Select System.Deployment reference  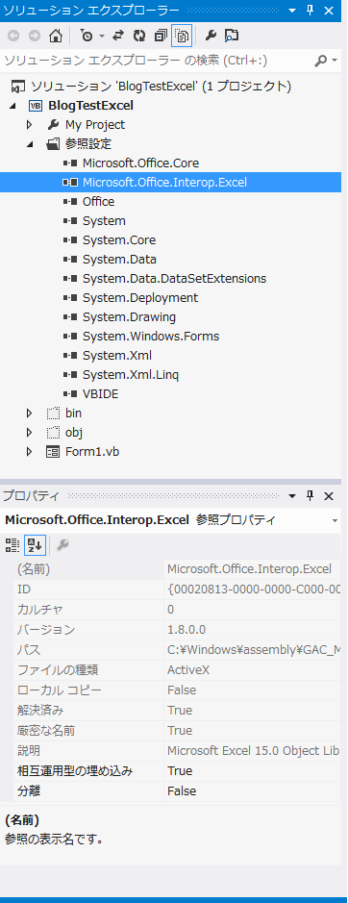point(140,298)
